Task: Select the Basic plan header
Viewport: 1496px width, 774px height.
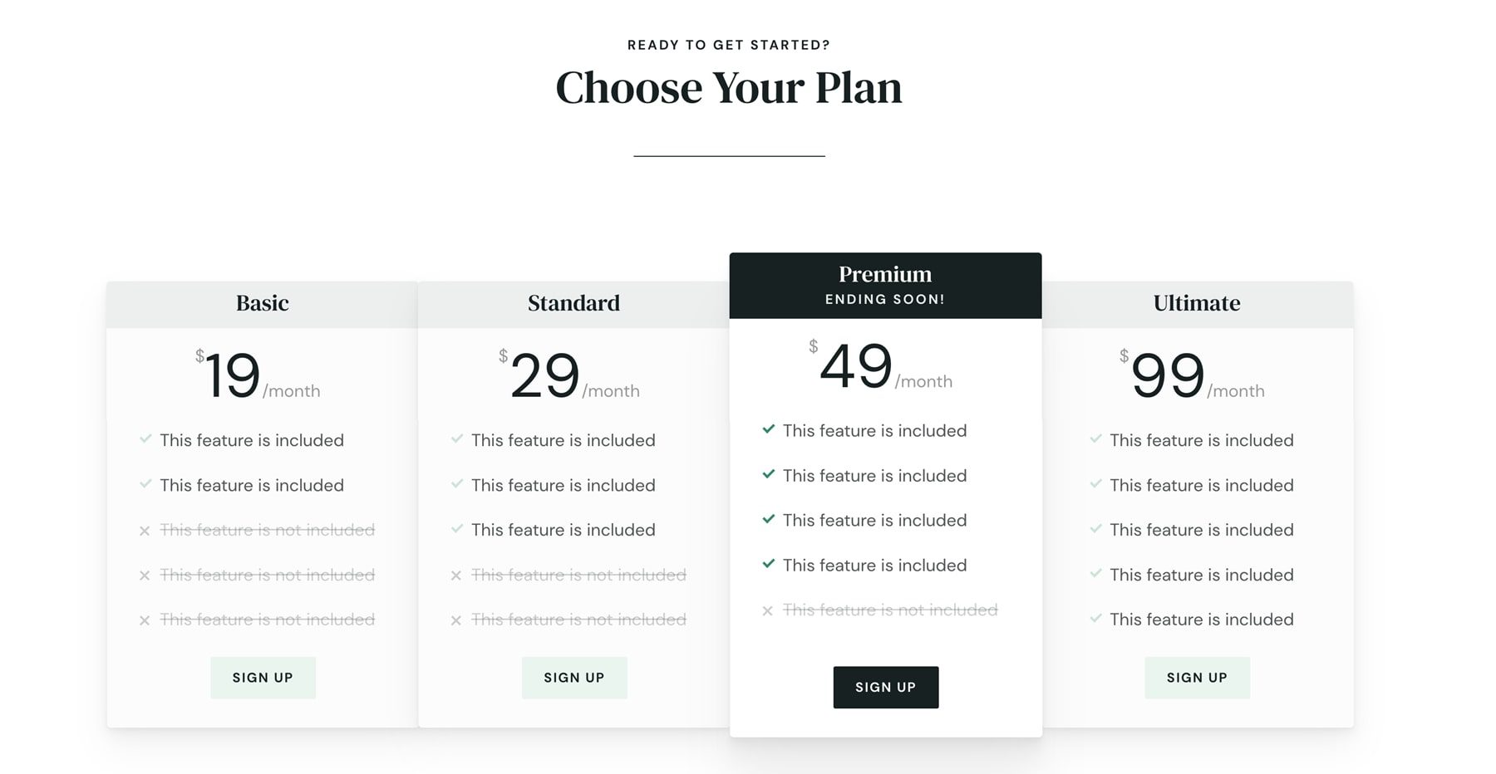Action: coord(263,303)
